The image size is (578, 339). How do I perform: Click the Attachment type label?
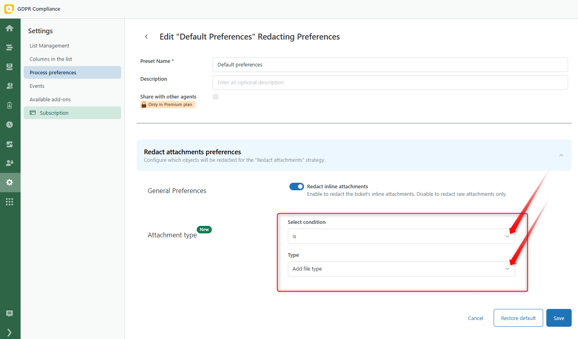tap(172, 235)
